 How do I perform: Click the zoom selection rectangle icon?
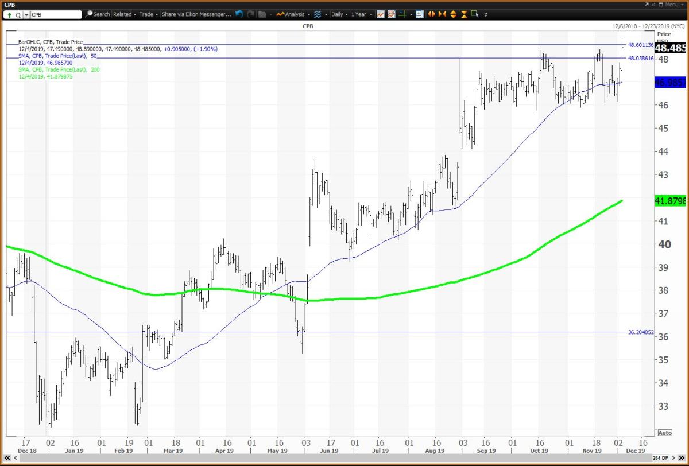(420, 14)
